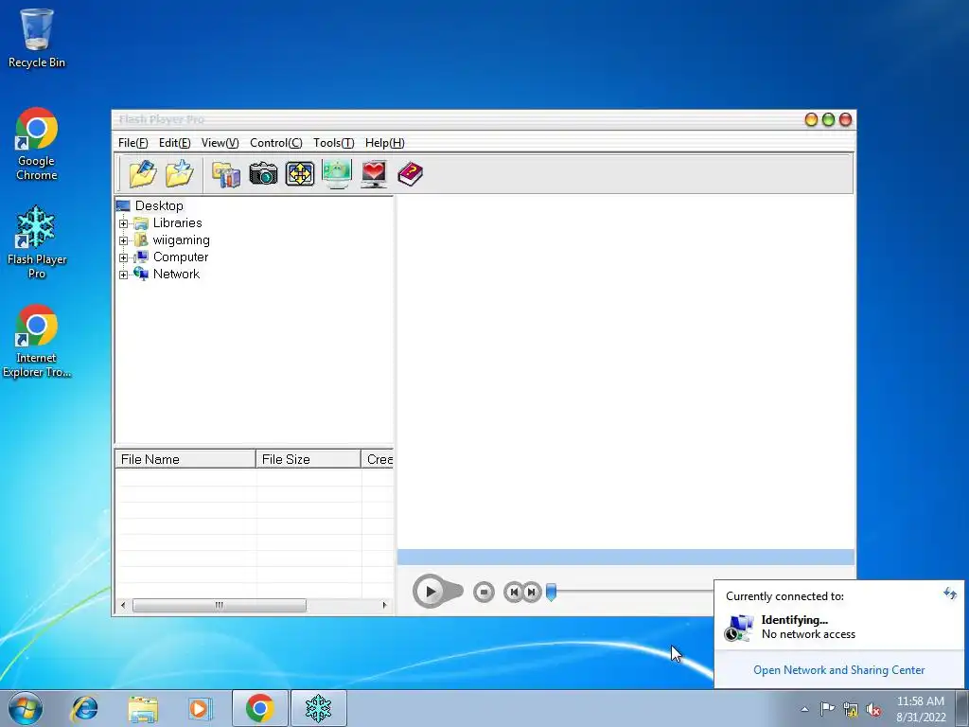Screen dimensions: 969x727
Task: Expand the Network tree node
Action: coord(124,275)
